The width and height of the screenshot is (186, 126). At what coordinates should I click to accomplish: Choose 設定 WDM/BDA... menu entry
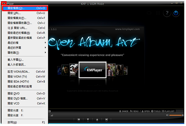25,72
